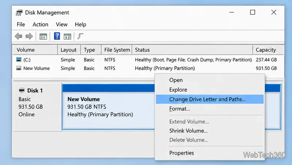
Task: Open the Action menu
Action: 41,24
